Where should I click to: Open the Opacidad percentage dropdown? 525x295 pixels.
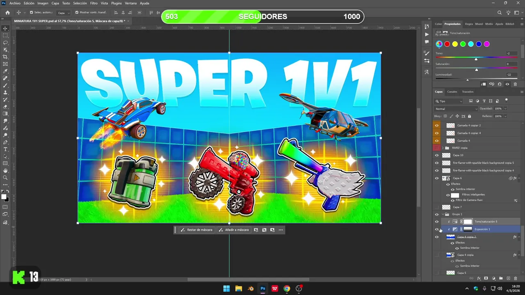pyautogui.click(x=505, y=109)
